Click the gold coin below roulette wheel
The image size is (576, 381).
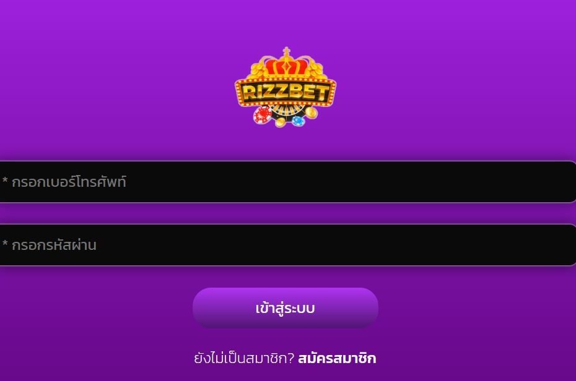click(x=281, y=122)
